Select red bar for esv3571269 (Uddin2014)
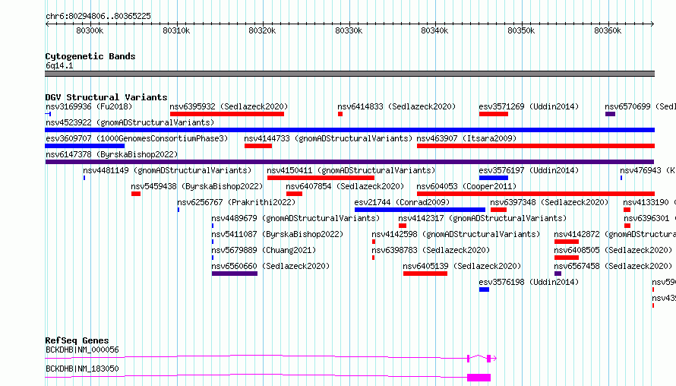Screen dimensions: 676x386 (493, 114)
